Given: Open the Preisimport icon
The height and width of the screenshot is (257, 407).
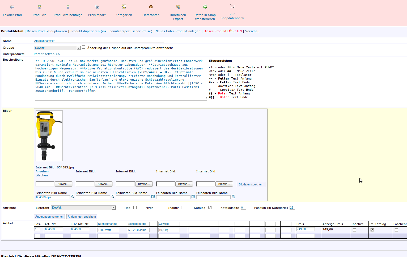Looking at the screenshot, I should click(x=97, y=7).
